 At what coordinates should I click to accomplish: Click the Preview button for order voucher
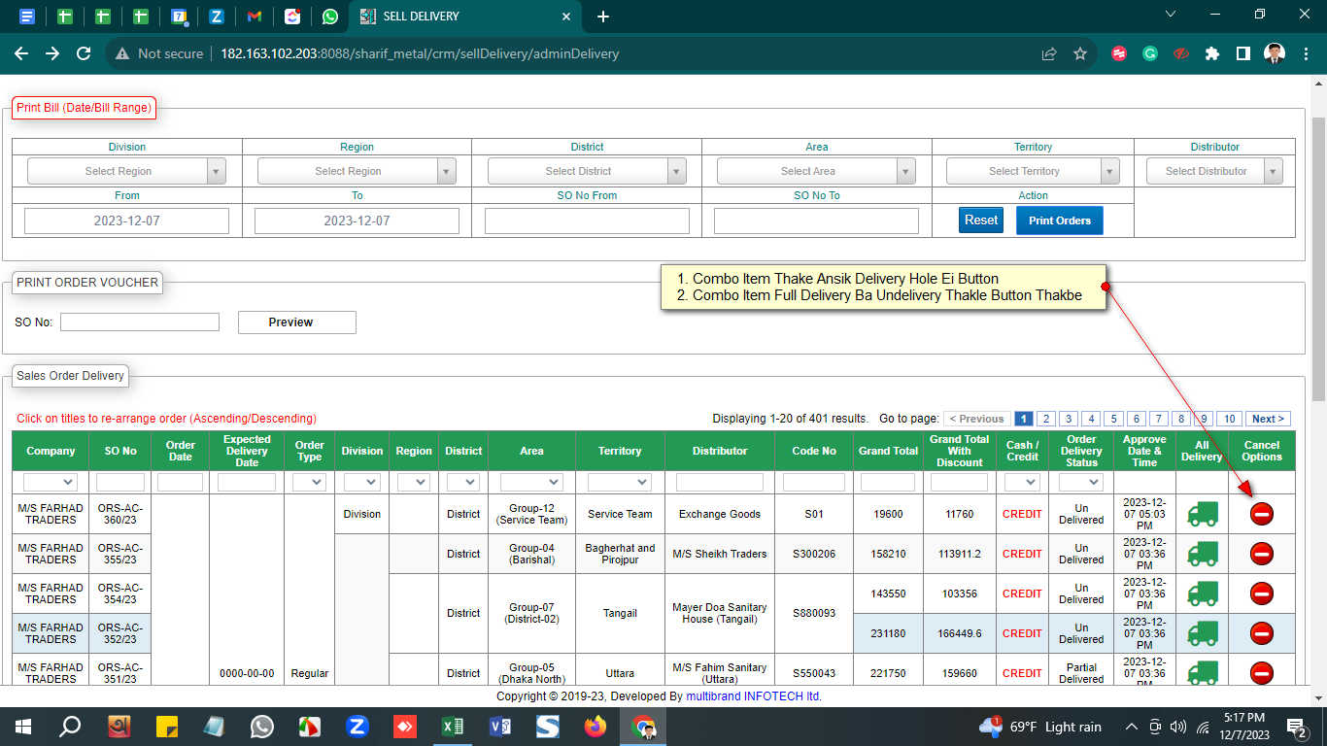(x=296, y=322)
